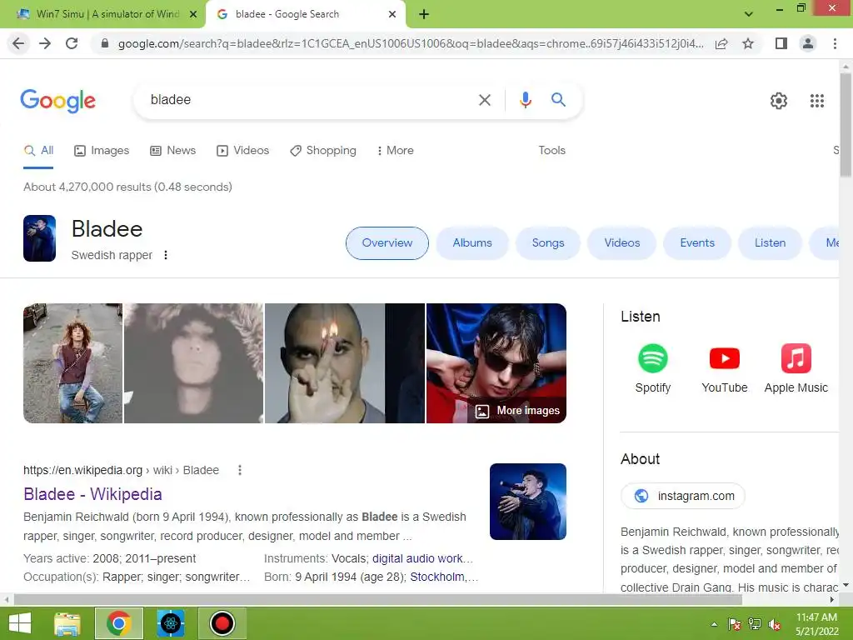The height and width of the screenshot is (640, 853).
Task: Open the instagram.com About link
Action: 683,496
